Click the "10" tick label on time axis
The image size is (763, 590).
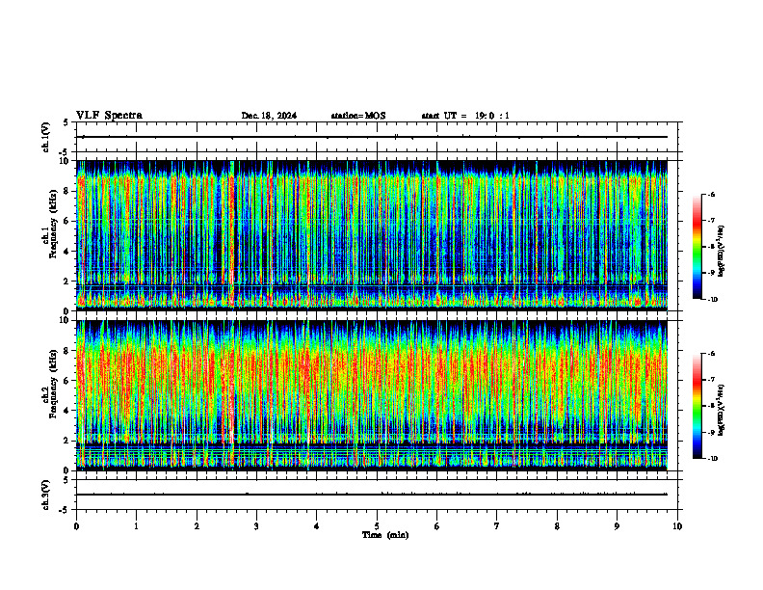(677, 526)
